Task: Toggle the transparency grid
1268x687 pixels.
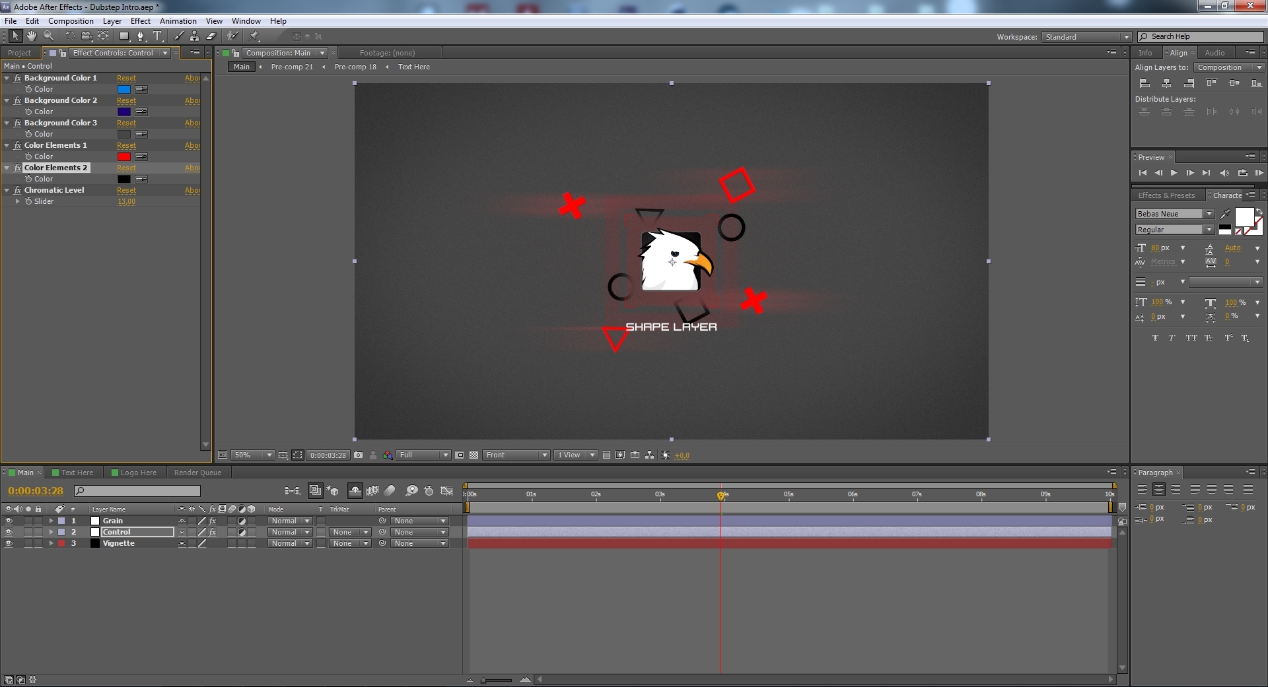Action: click(474, 455)
